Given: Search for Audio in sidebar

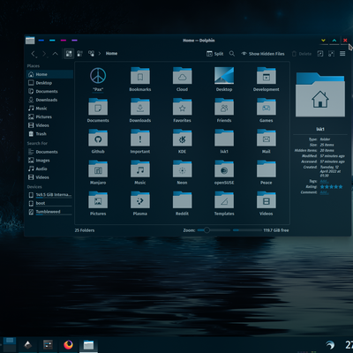Looking at the screenshot, I should pyautogui.click(x=49, y=169).
